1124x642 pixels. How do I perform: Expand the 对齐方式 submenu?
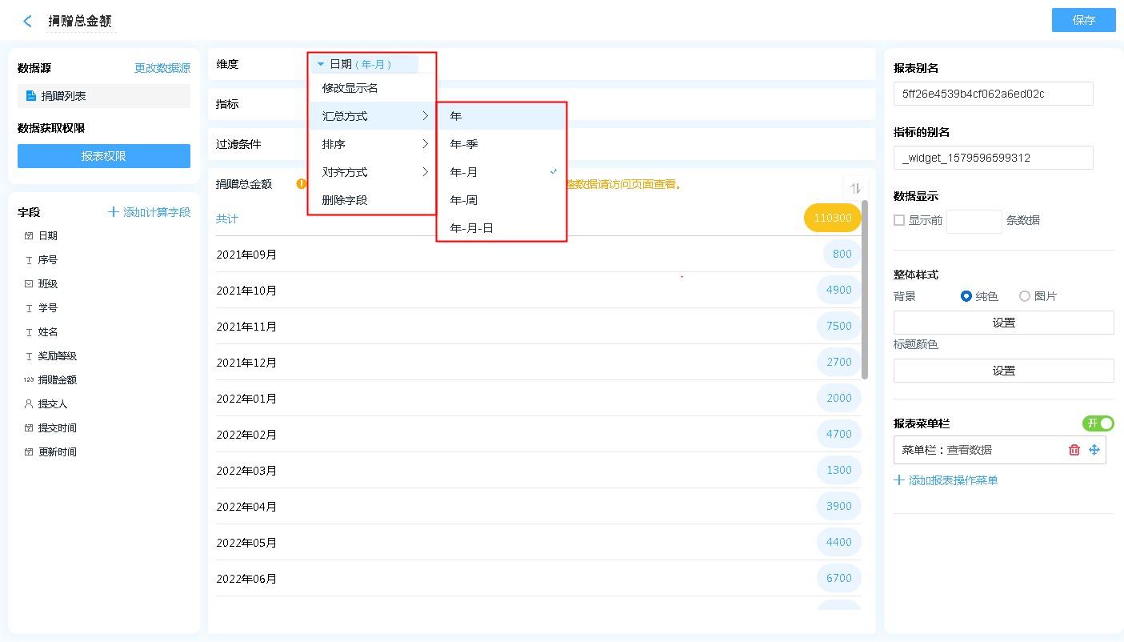pyautogui.click(x=372, y=172)
